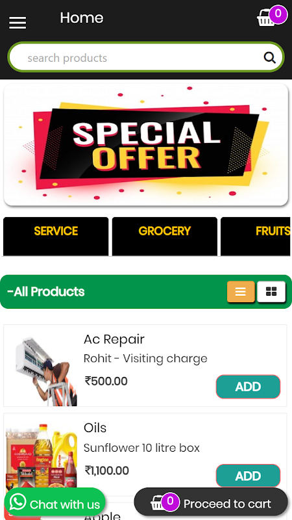Screen dimensions: 292x520
Task: Open the Oils product title
Action: point(95,428)
